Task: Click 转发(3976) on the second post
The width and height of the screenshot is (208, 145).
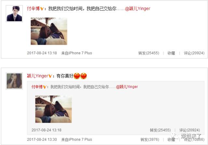Action: (x=150, y=139)
